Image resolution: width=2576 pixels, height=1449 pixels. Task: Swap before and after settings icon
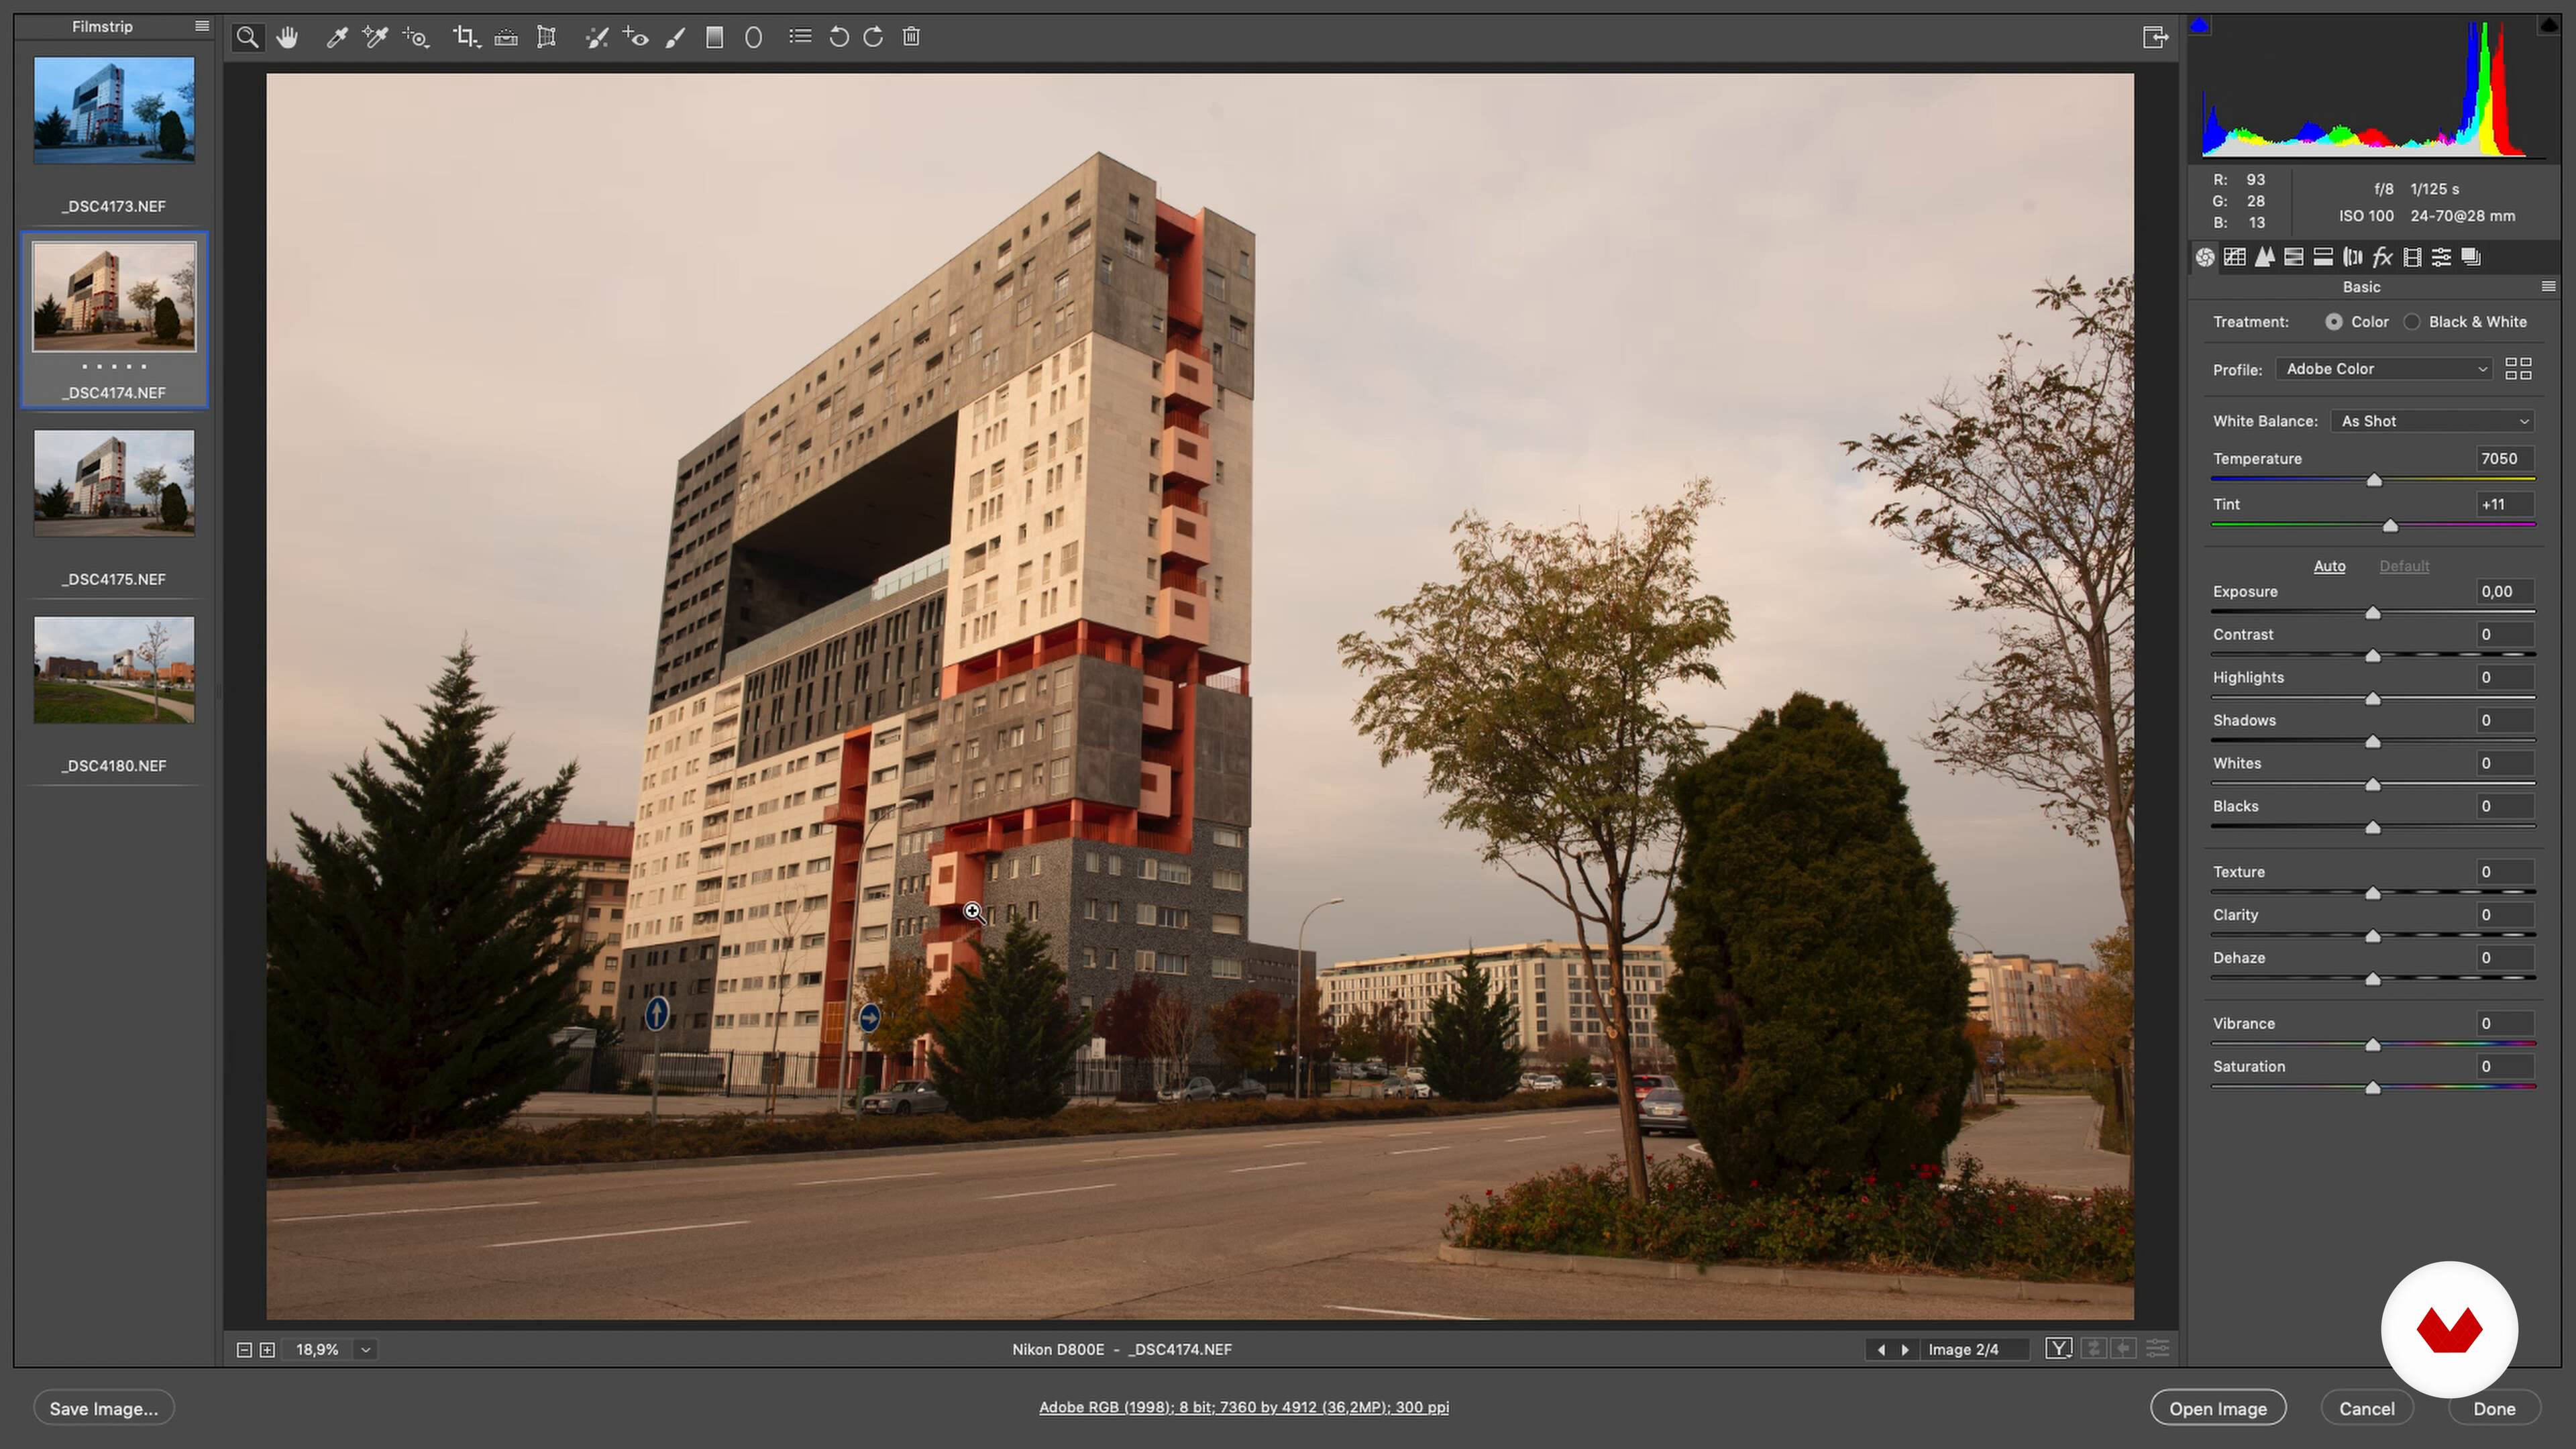pos(2093,1349)
